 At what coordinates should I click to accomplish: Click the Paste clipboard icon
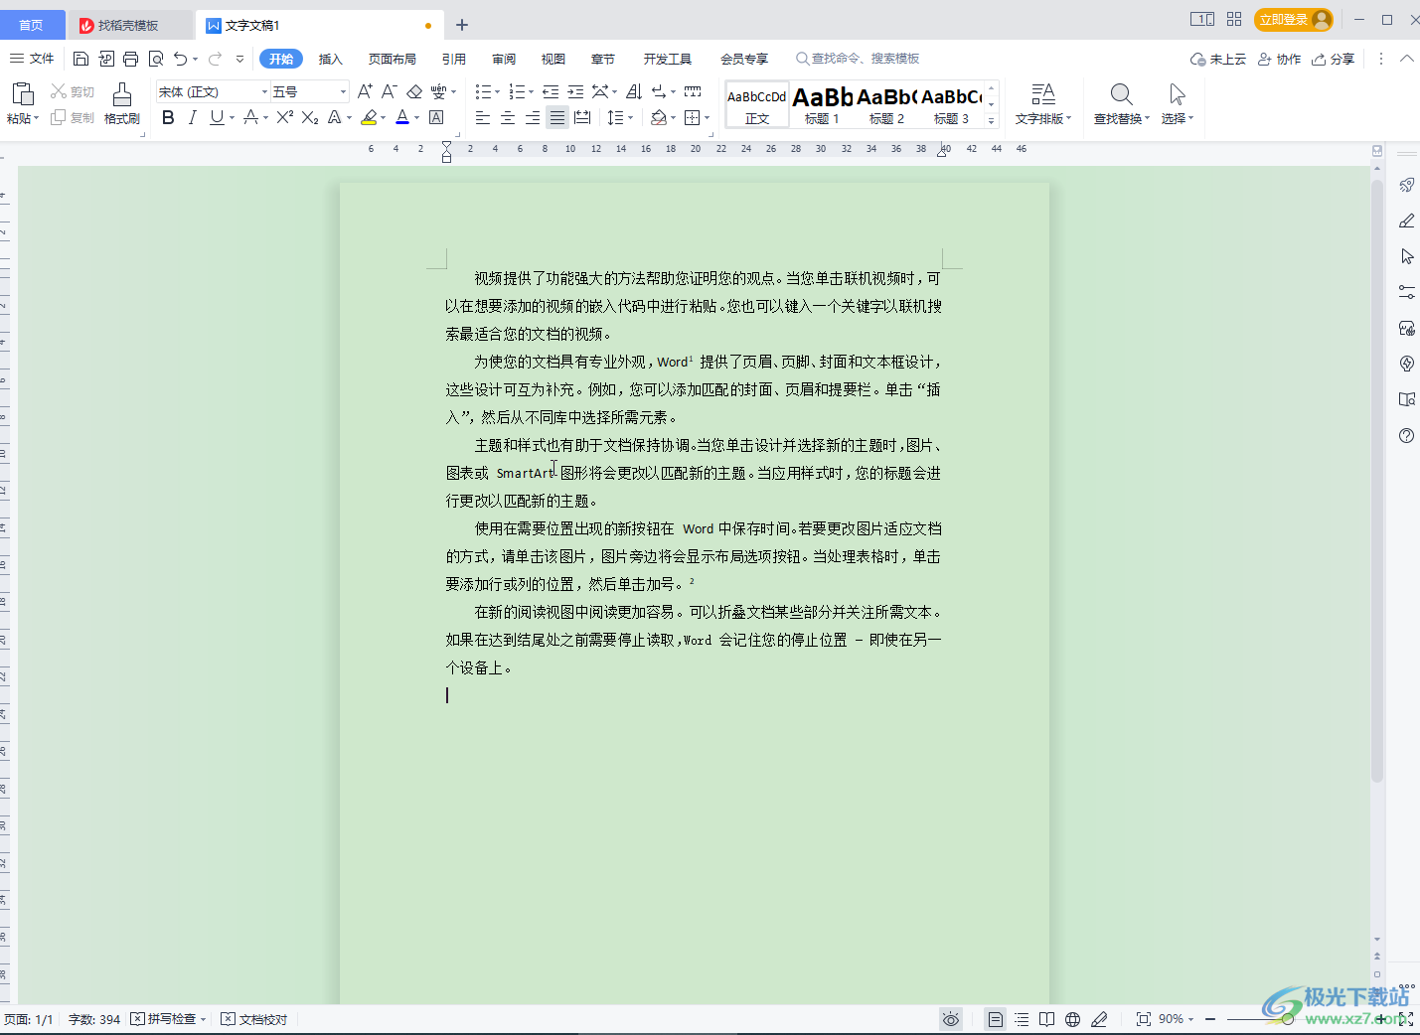22,94
